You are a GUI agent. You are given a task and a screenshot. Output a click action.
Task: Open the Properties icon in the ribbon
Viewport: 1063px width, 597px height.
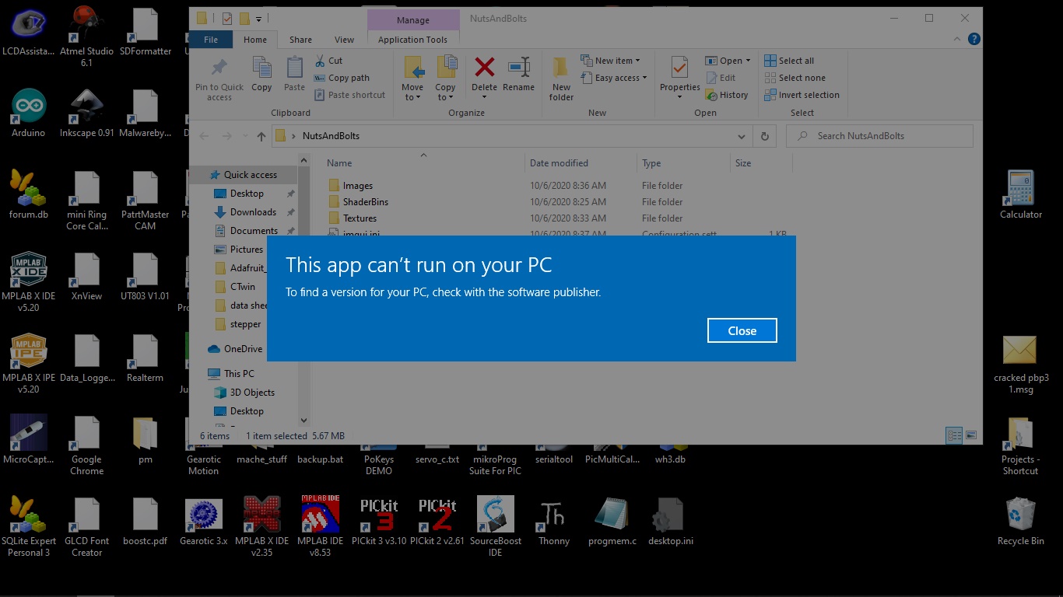click(x=679, y=70)
